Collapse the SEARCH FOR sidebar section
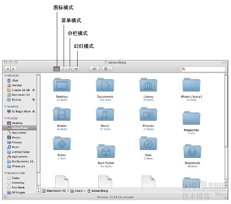Screen dimensions: 231x204 point(5,173)
